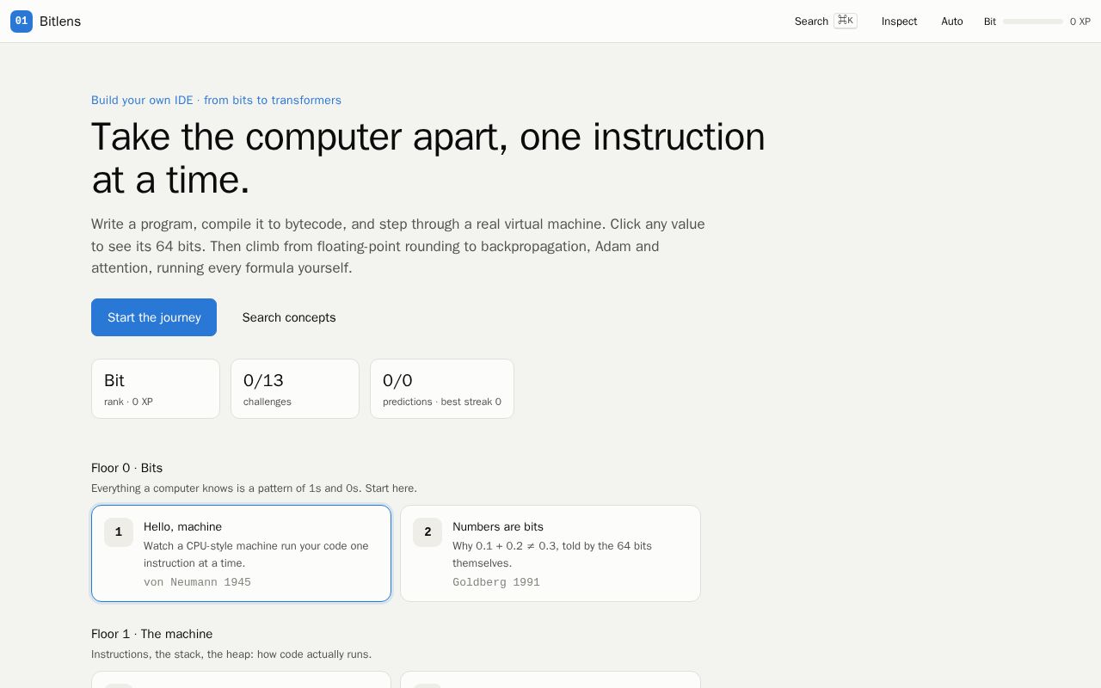Click the Bit rank label in header
This screenshot has height=688, width=1101.
click(x=990, y=21)
